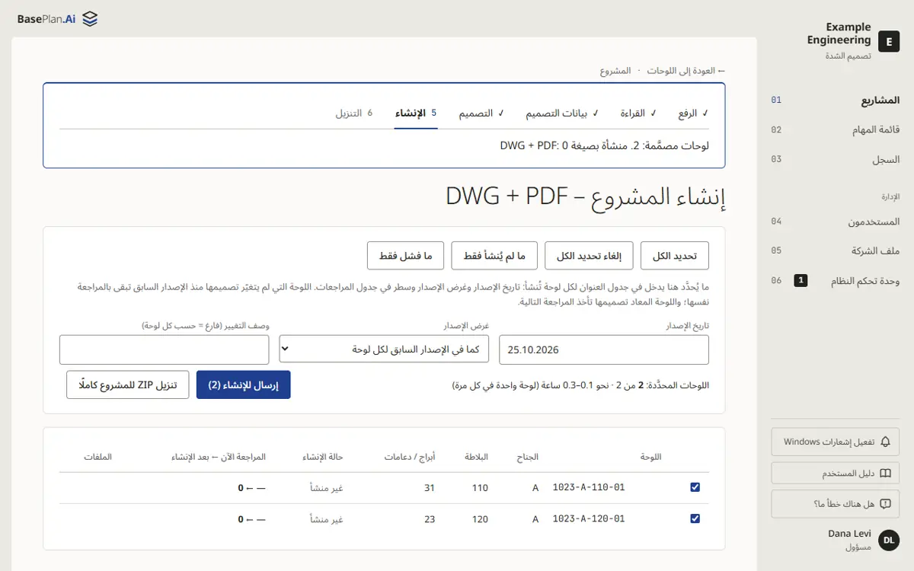Image resolution: width=914 pixels, height=571 pixels.
Task: Click تفعيل إشعارات Windows button
Action: [x=836, y=442]
